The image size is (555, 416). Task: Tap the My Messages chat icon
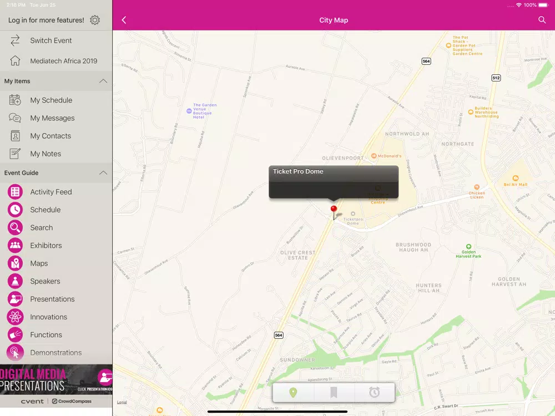tap(15, 118)
